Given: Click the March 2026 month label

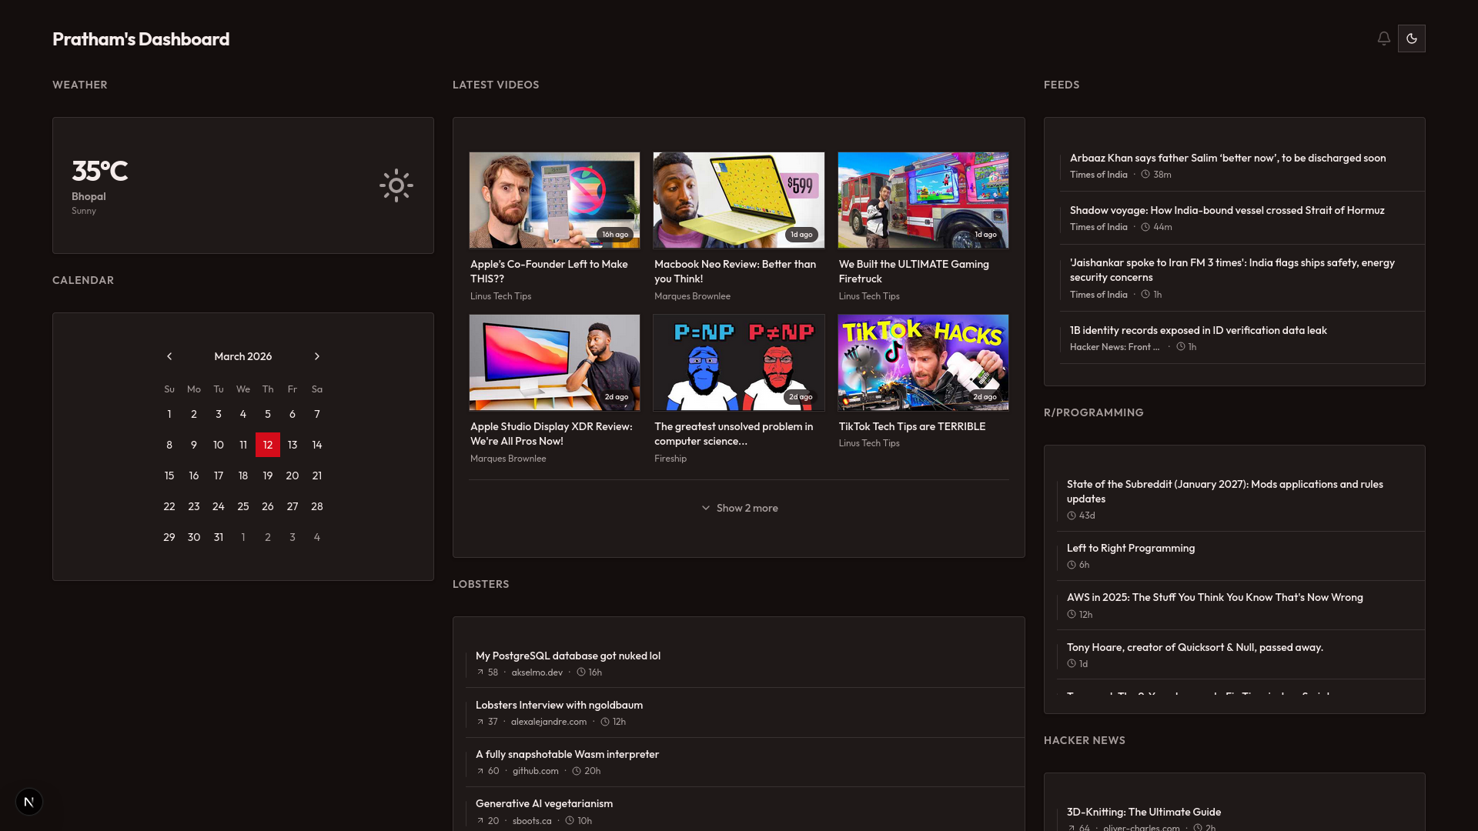Looking at the screenshot, I should [243, 356].
